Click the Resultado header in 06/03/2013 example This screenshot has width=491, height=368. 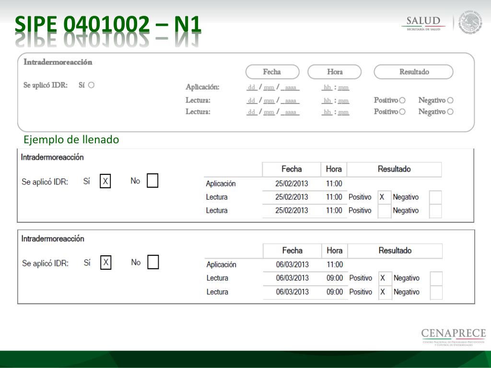point(395,251)
